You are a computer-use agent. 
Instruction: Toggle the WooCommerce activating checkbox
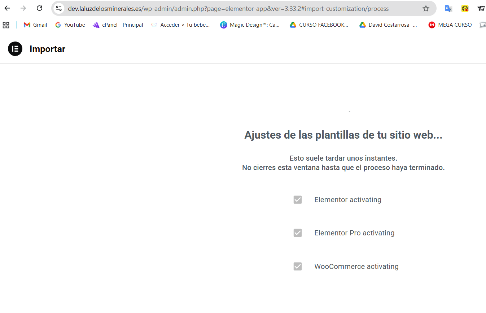(298, 266)
